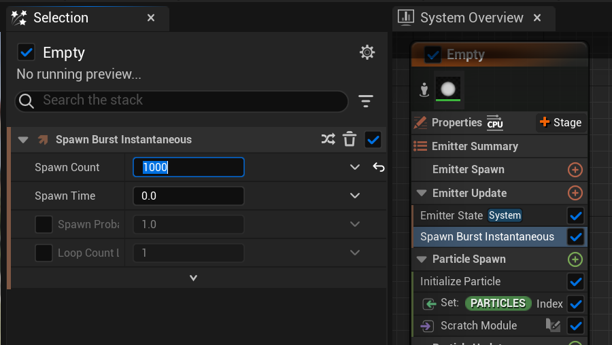Screen dimensions: 612x345
Task: Collapse the Particle Spawn section
Action: [x=421, y=259]
